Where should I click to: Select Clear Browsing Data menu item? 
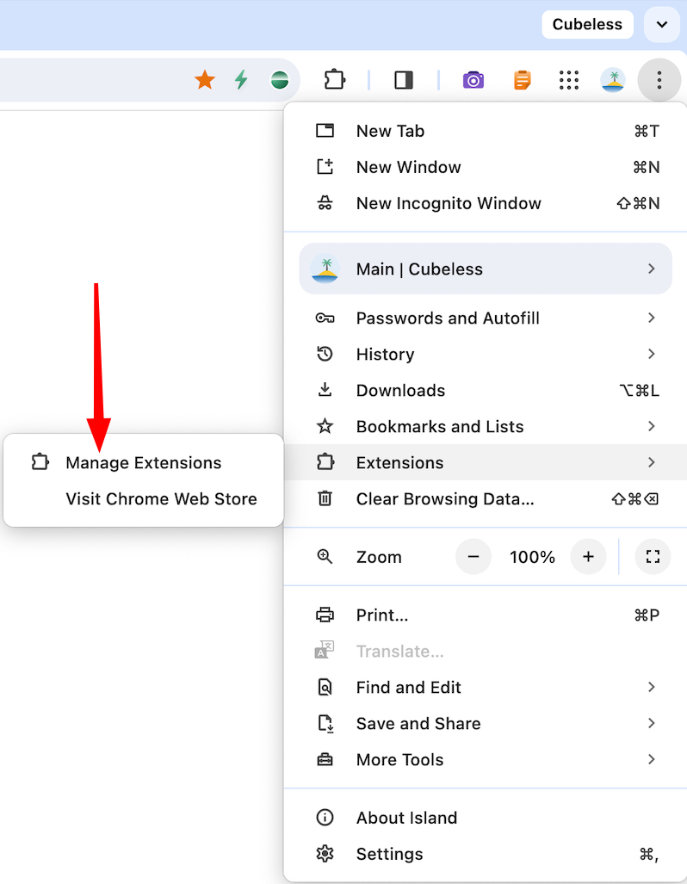pyautogui.click(x=485, y=498)
